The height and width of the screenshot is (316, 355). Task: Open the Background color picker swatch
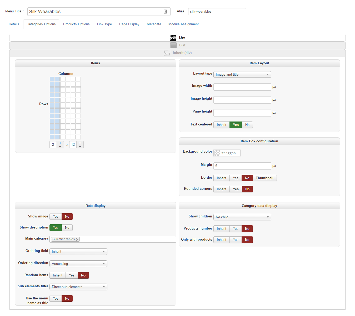pos(217,153)
